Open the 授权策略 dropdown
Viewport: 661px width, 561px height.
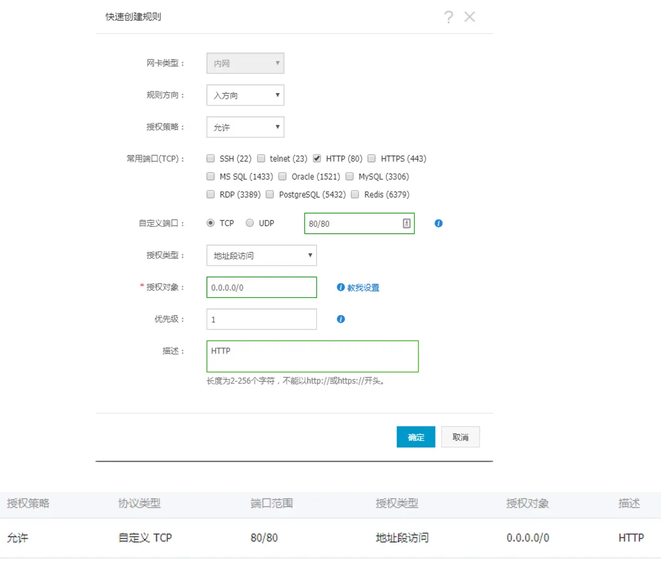245,127
